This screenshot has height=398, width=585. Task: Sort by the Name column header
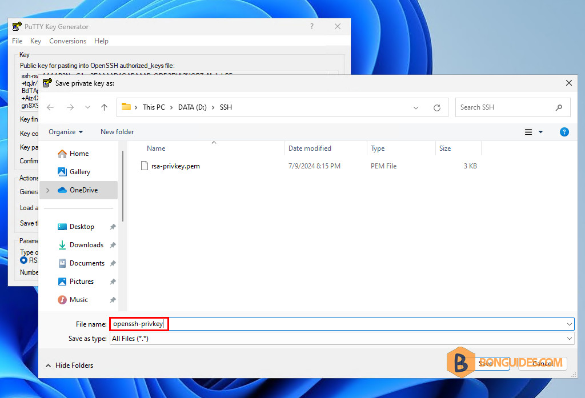pos(156,148)
